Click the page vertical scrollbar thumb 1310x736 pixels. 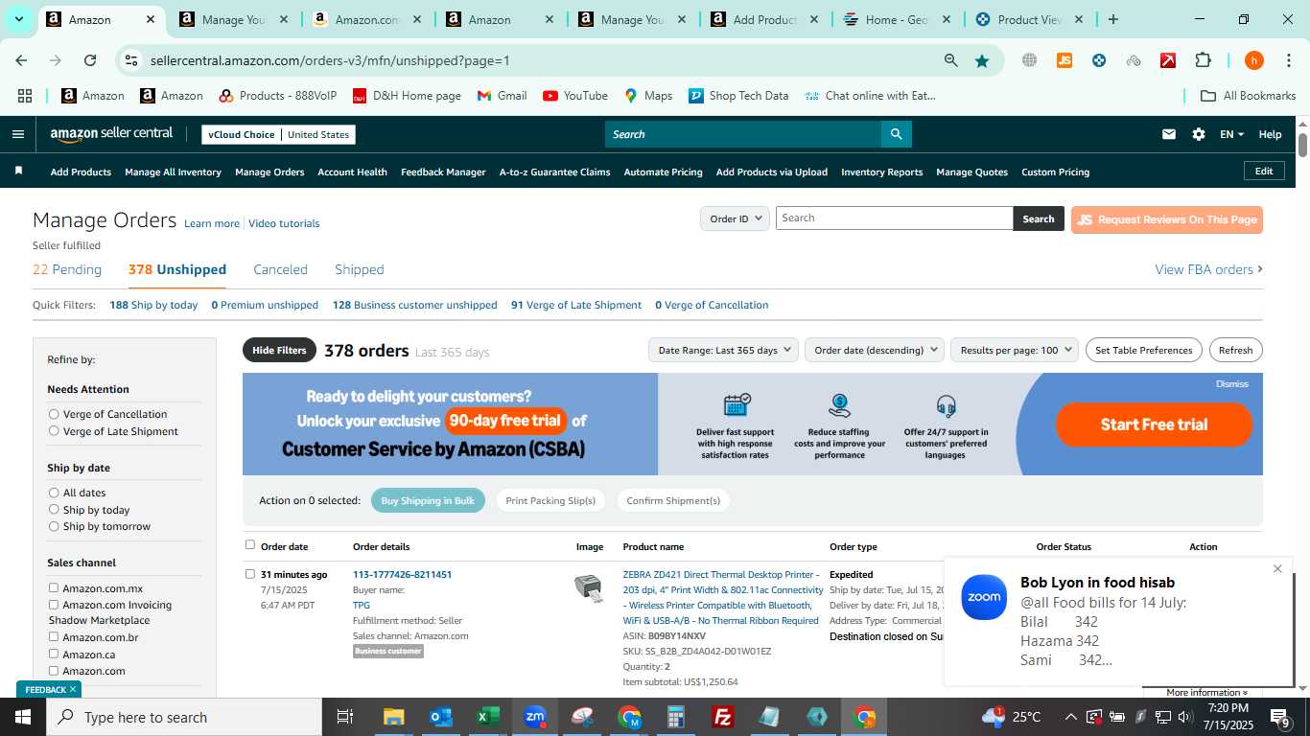(1302, 145)
